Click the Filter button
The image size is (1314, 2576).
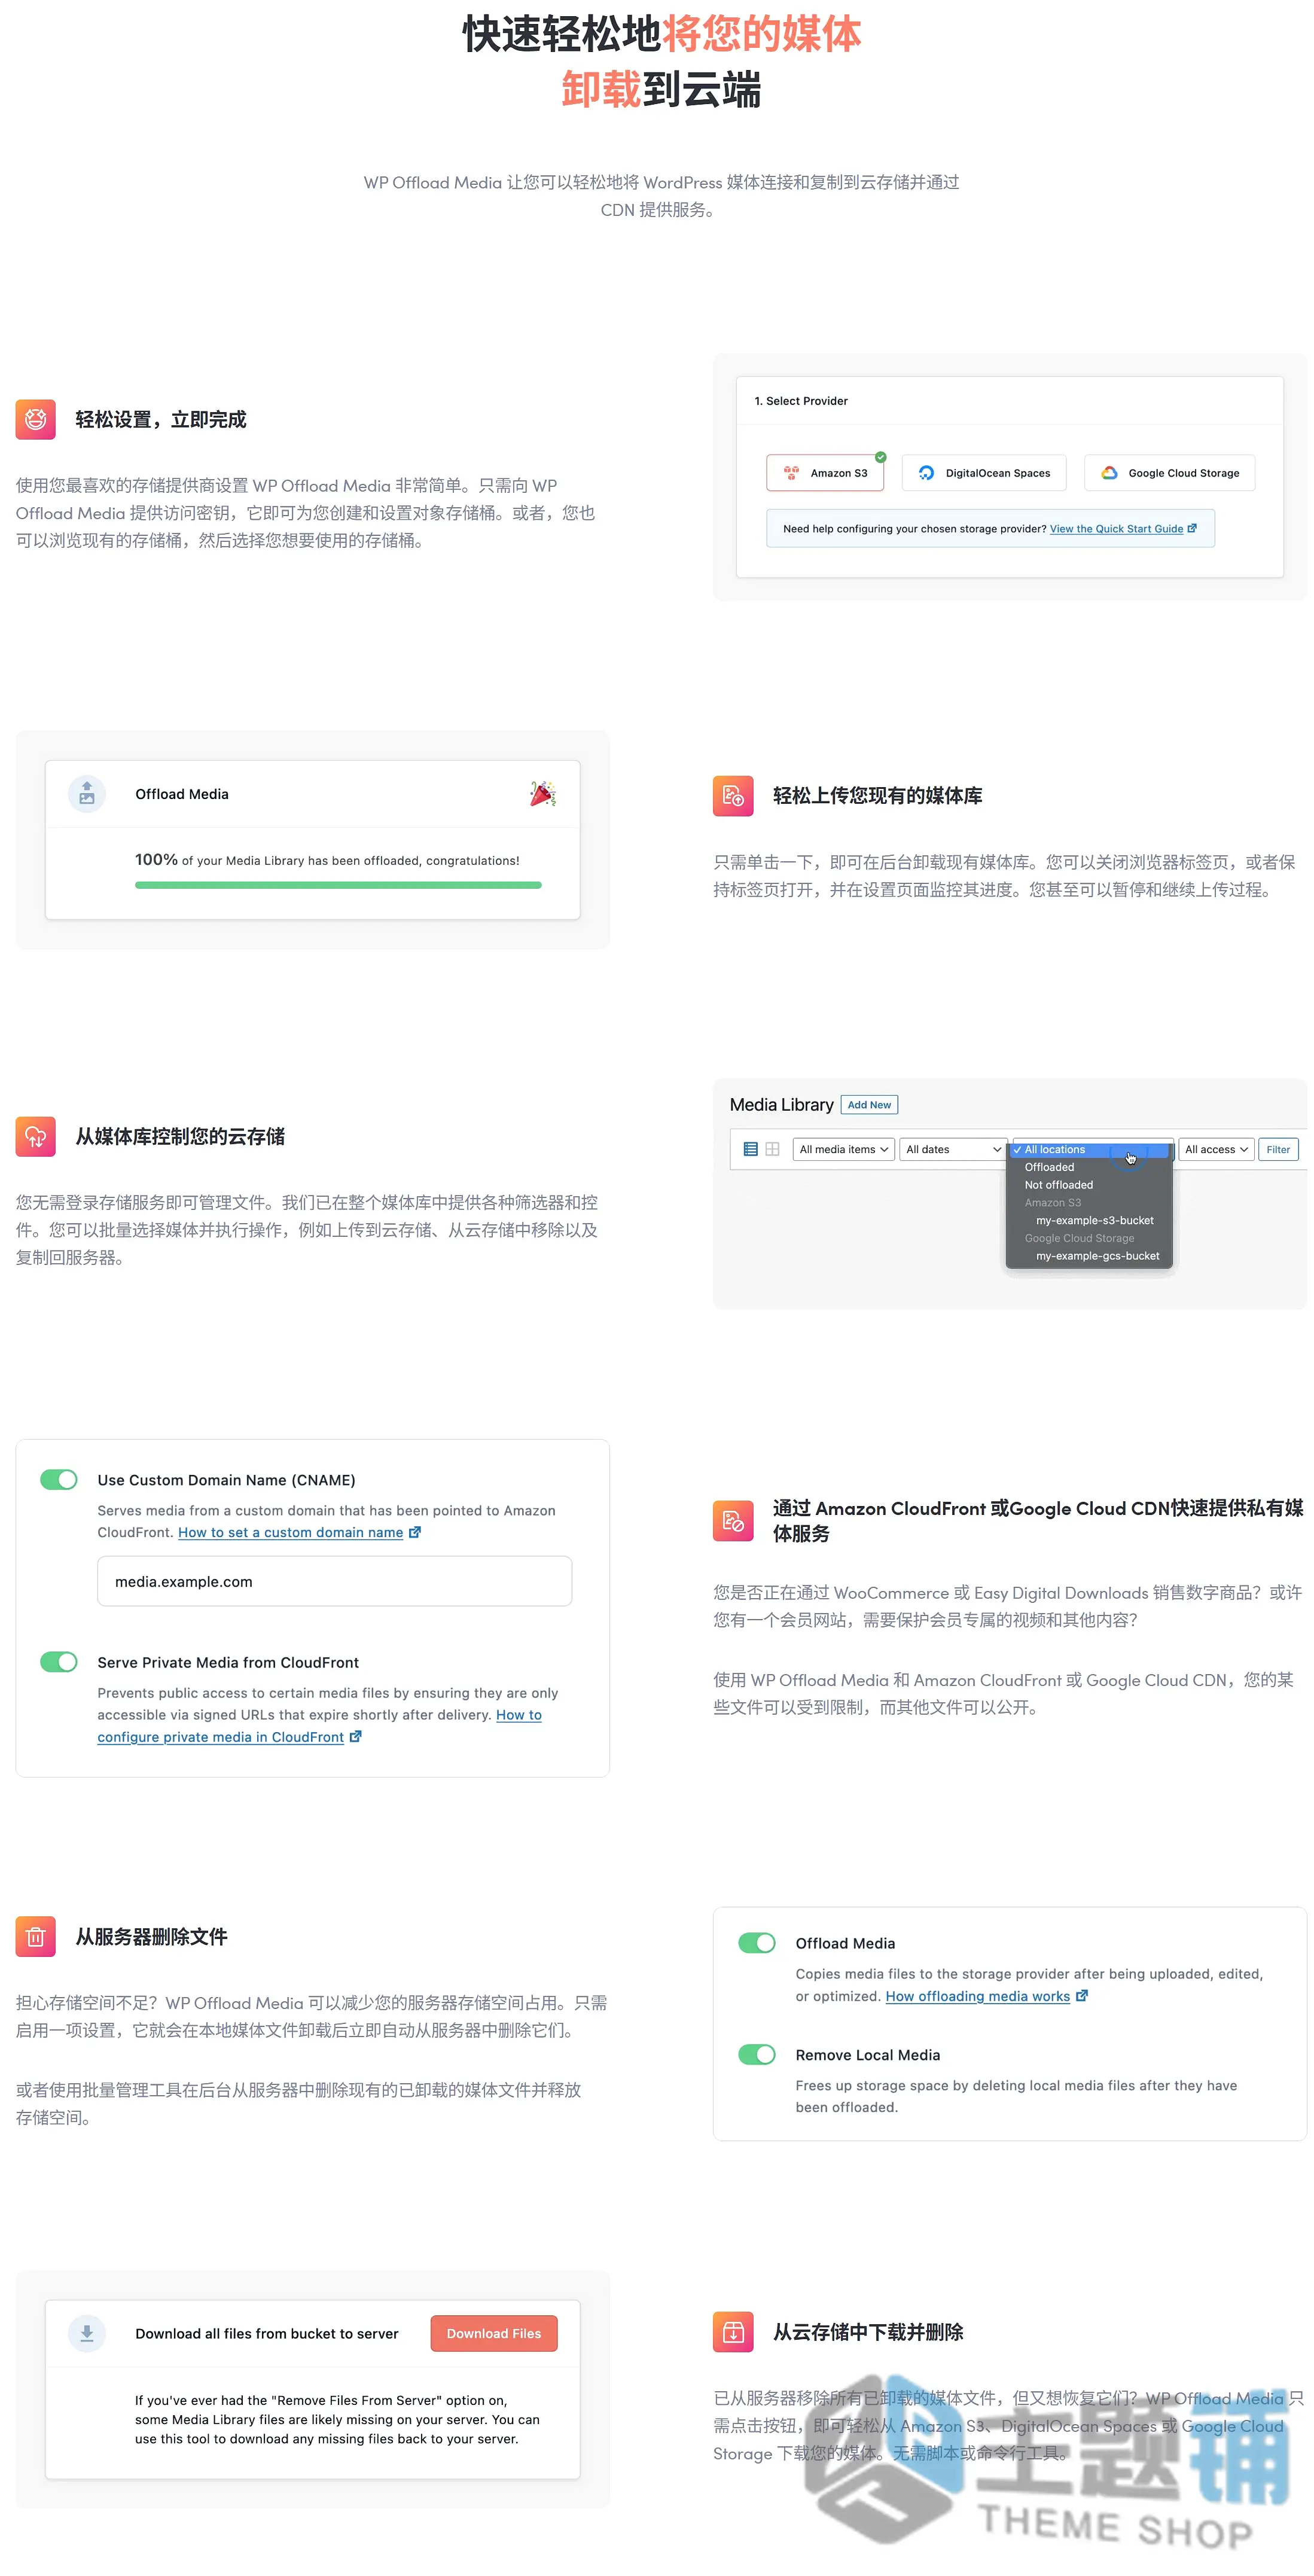pyautogui.click(x=1278, y=1150)
